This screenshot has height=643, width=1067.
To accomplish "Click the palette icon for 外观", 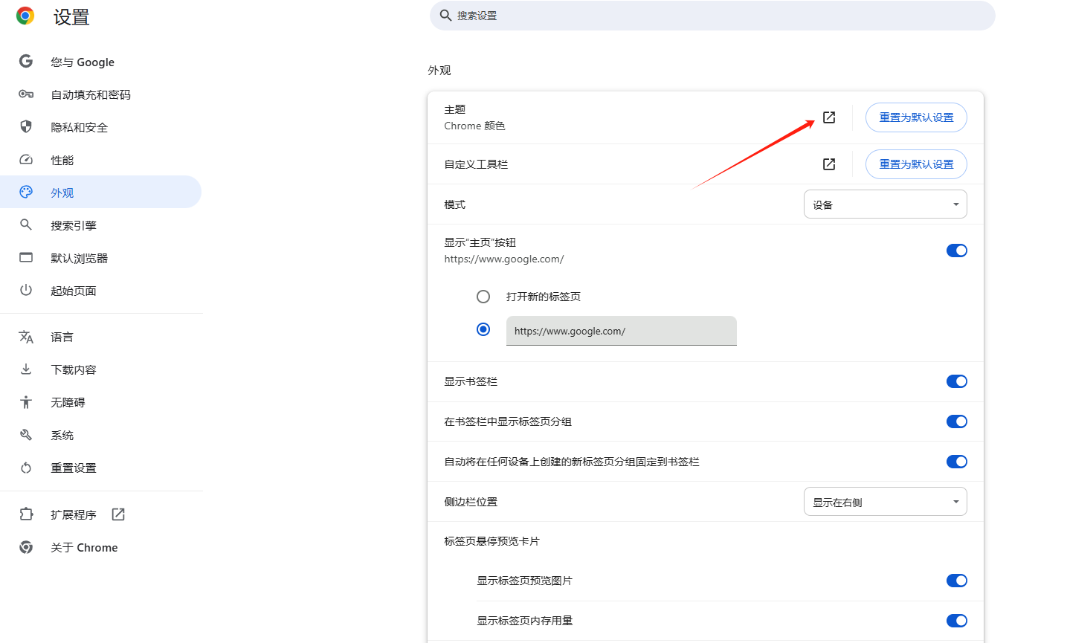I will click(26, 193).
